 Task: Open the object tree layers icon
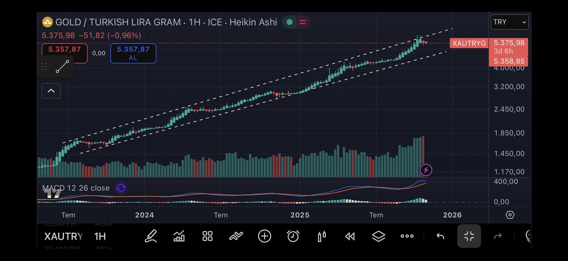[x=378, y=236]
